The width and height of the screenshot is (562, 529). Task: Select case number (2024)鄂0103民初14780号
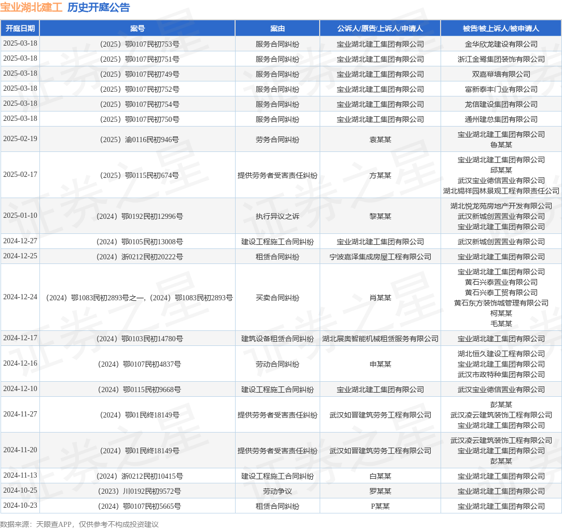[x=140, y=339]
